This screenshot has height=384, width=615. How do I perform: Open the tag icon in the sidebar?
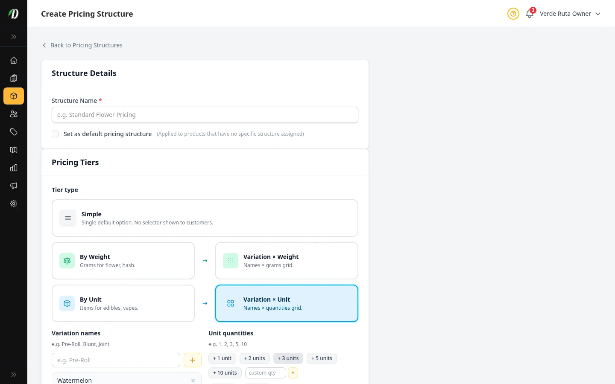[14, 132]
